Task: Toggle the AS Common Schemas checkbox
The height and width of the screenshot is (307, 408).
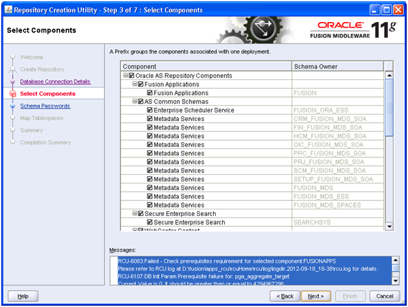Action: (x=141, y=101)
